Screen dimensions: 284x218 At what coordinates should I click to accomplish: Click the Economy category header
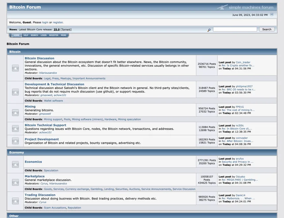click(142, 152)
